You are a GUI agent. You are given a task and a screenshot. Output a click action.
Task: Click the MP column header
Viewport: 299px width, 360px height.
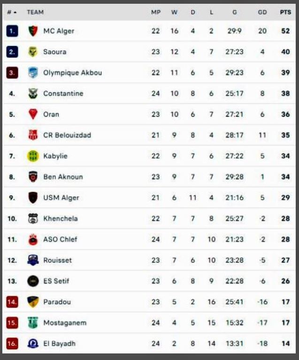(156, 12)
